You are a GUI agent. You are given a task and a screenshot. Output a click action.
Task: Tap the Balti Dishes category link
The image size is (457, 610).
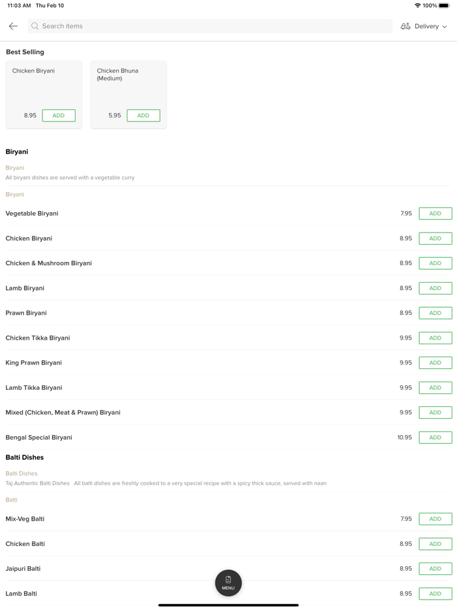point(22,474)
